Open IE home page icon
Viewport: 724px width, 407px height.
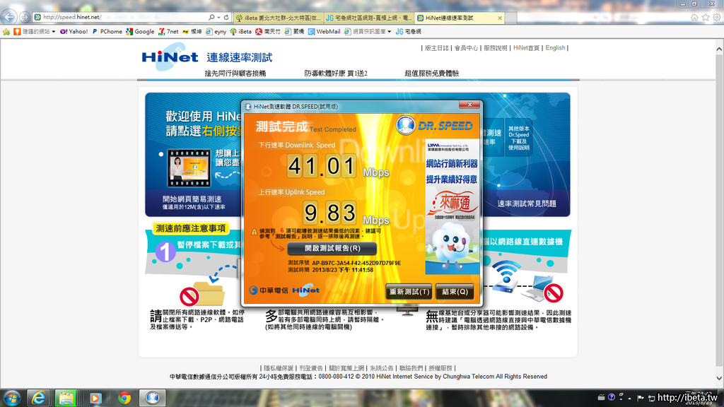pos(694,17)
